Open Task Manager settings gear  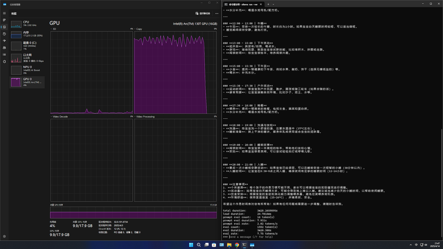[x=5, y=236]
